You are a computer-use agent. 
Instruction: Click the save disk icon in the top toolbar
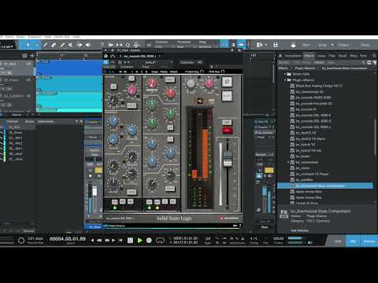(275, 45)
